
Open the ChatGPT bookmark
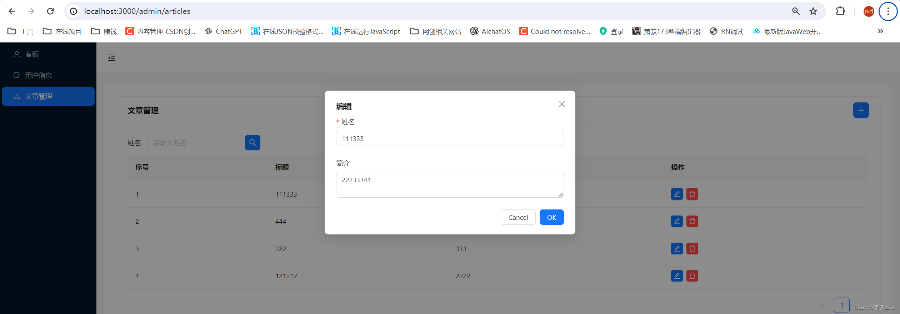[224, 31]
